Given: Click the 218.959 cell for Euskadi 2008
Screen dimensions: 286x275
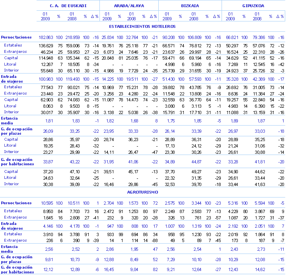Looking at the screenshot, I should click(x=73, y=37).
